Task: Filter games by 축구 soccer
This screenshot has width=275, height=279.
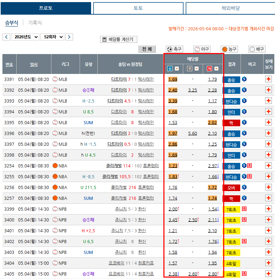Action: click(175, 49)
